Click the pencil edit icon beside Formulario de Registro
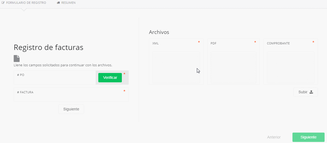The height and width of the screenshot is (143, 327). click(x=3, y=3)
